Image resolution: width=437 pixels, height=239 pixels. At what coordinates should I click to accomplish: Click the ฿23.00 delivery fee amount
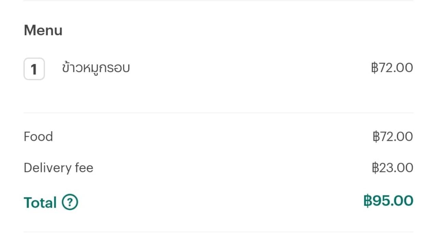tap(392, 168)
